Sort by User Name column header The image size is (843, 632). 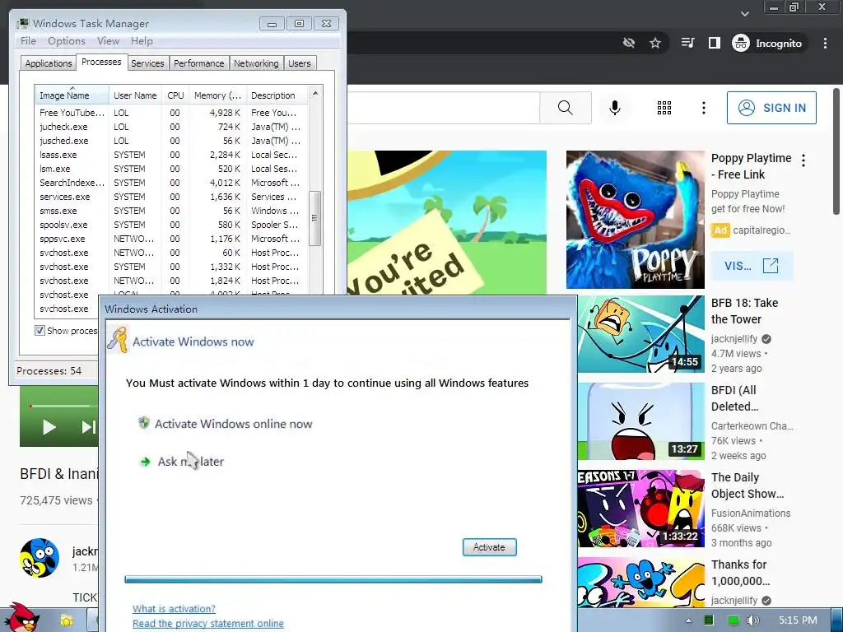(135, 95)
